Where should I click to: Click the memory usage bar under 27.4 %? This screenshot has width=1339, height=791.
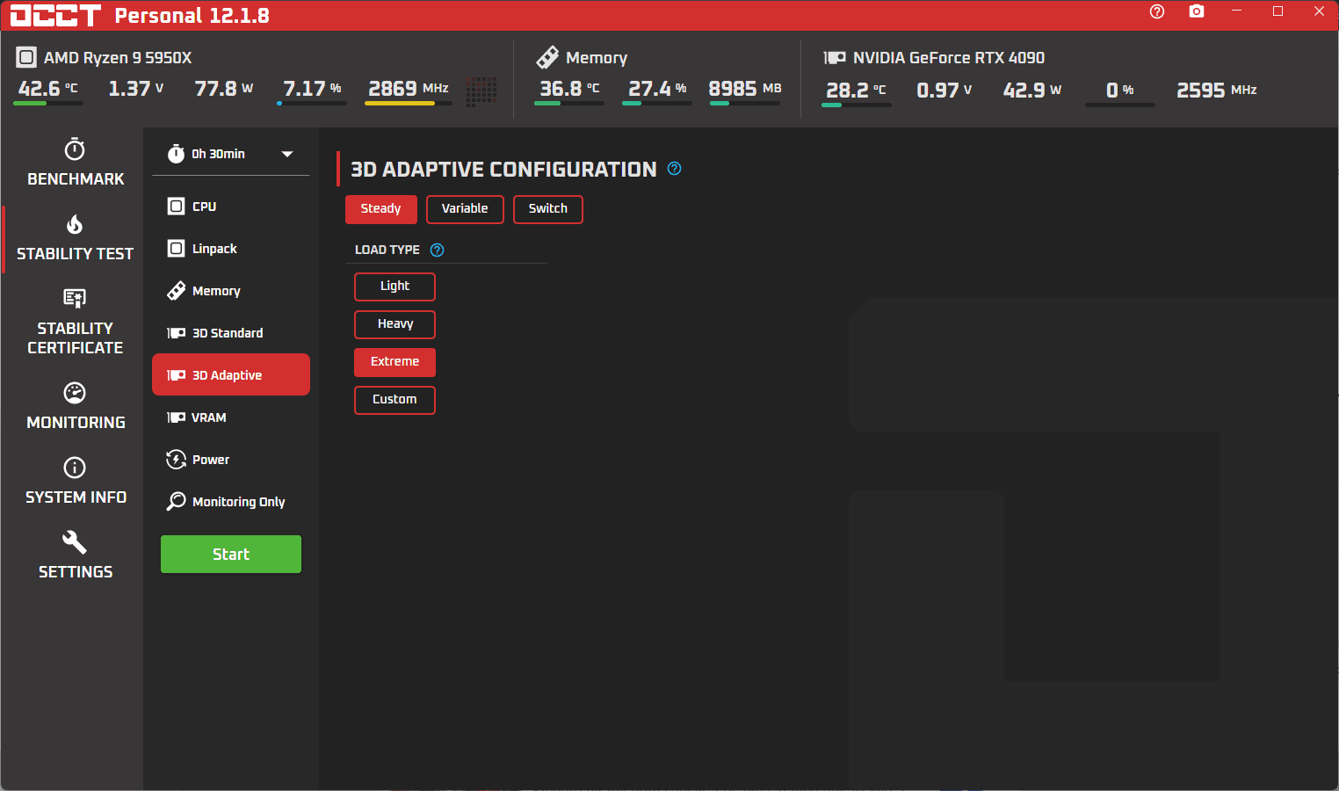(x=657, y=104)
